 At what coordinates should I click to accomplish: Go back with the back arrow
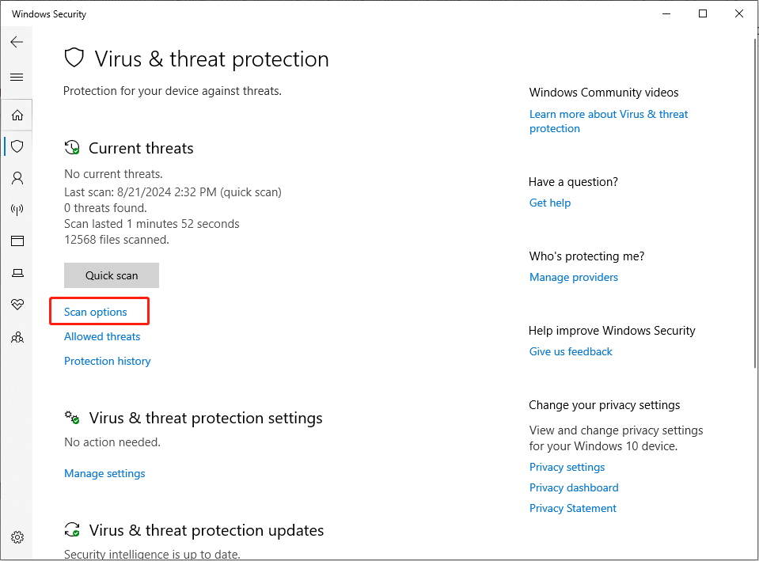17,42
